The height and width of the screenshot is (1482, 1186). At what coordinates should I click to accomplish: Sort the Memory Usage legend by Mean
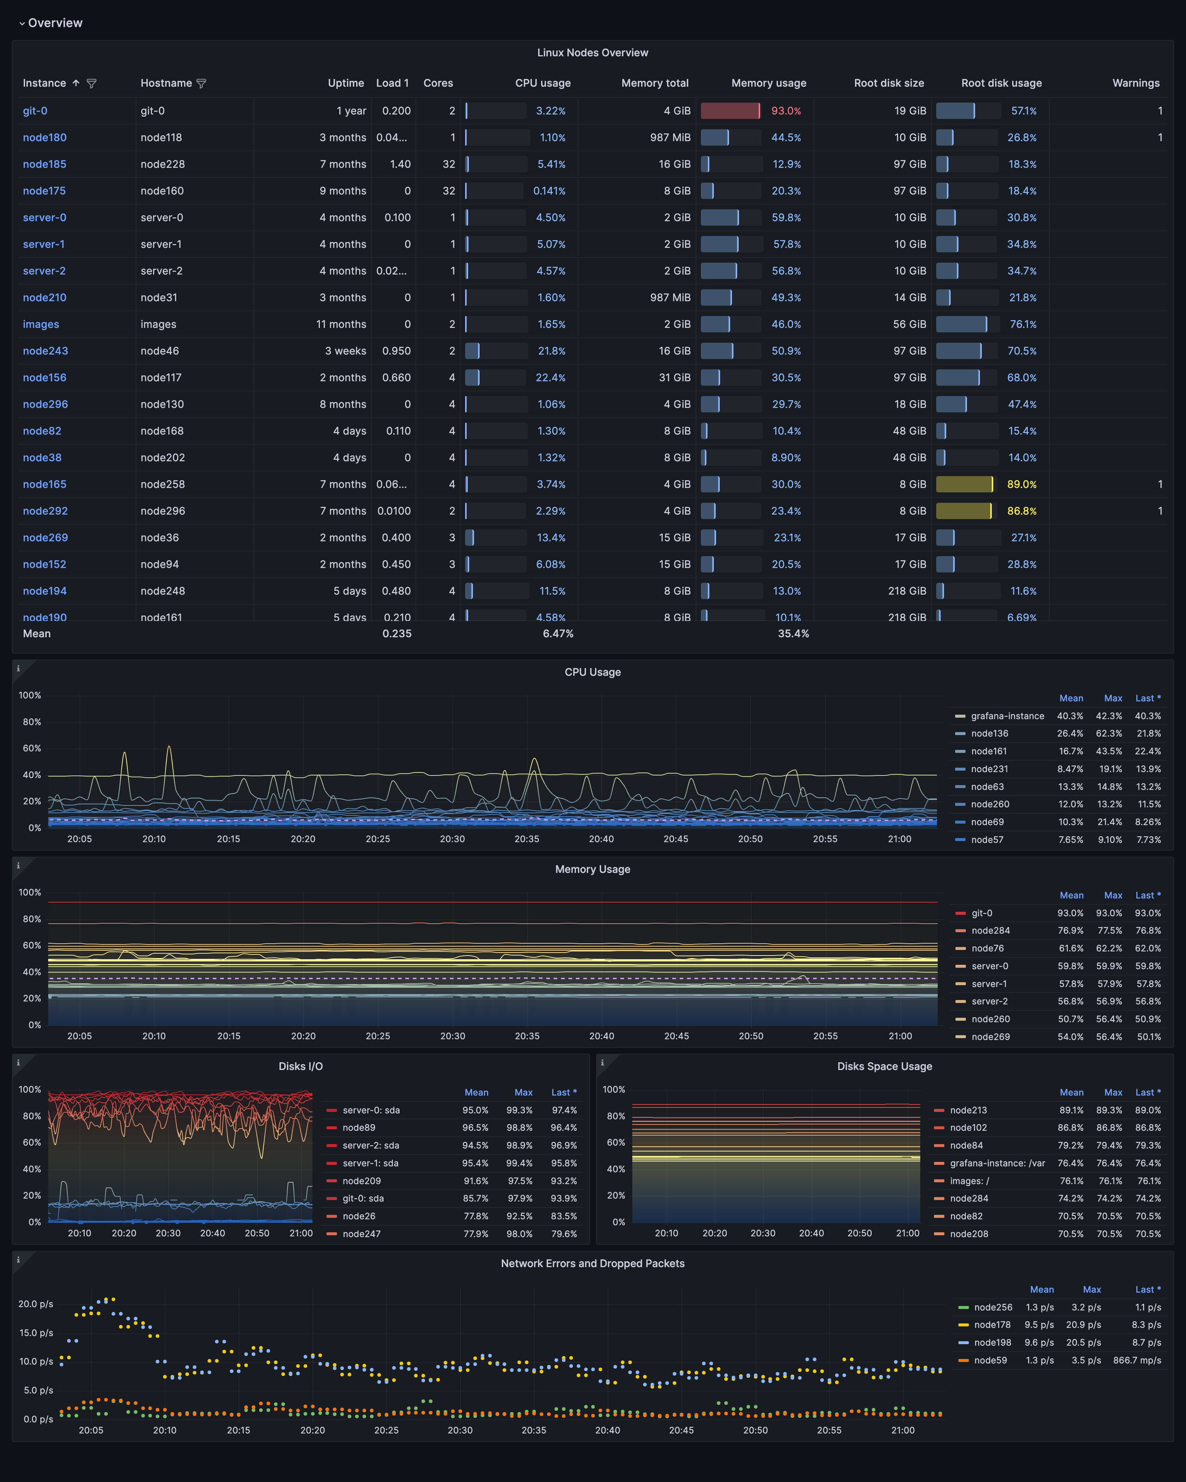[x=1072, y=895]
